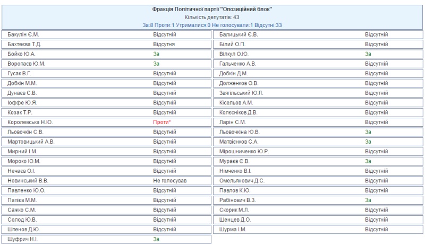Image resolution: width=425 pixels, height=245 pixels.
Task: Select deputy name Бойко Ю.А.
Action: pyautogui.click(x=22, y=54)
